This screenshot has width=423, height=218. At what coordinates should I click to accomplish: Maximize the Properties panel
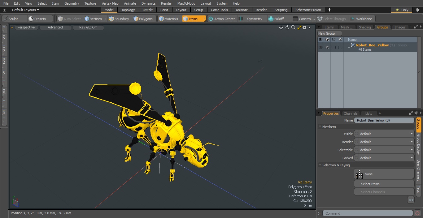coord(411,113)
